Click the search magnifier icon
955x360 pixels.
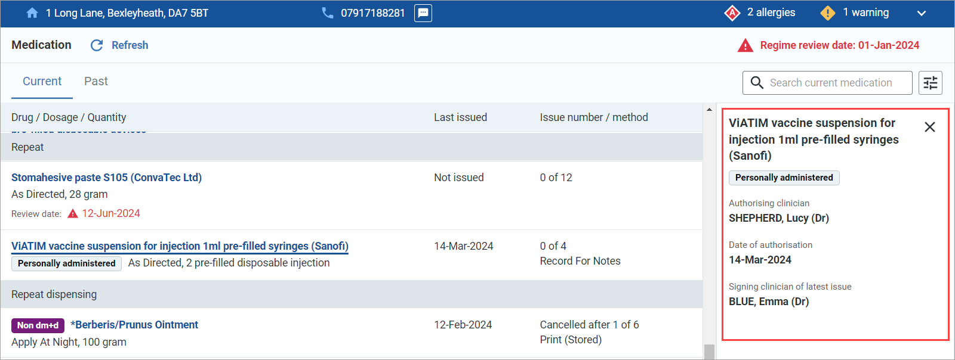click(757, 83)
